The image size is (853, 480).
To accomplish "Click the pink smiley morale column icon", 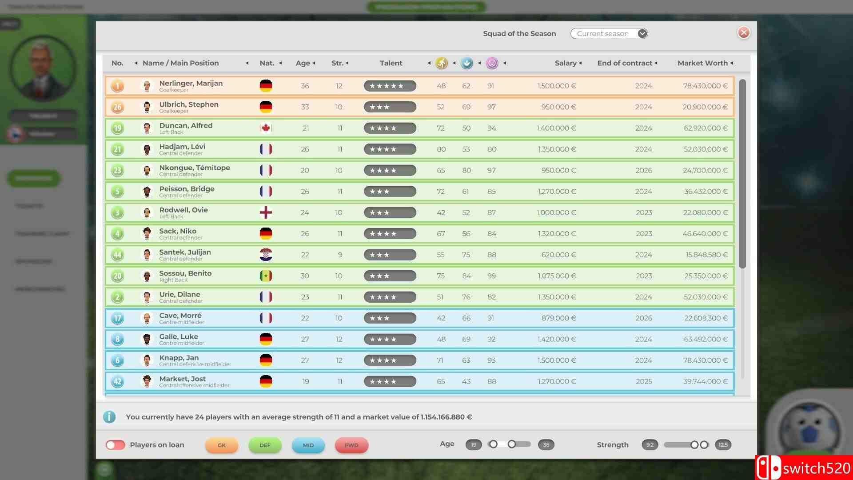I will tap(492, 63).
